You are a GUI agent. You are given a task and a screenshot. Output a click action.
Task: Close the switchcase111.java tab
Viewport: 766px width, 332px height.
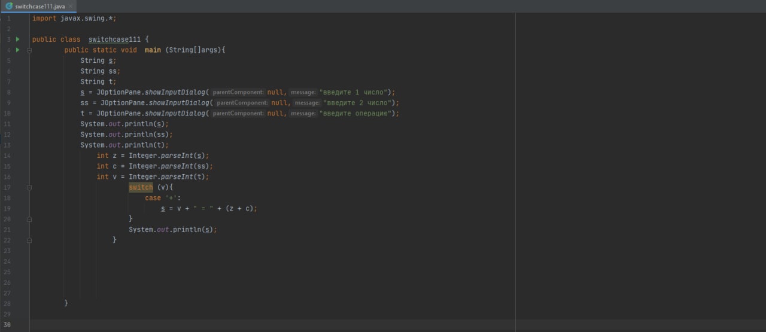click(x=72, y=6)
